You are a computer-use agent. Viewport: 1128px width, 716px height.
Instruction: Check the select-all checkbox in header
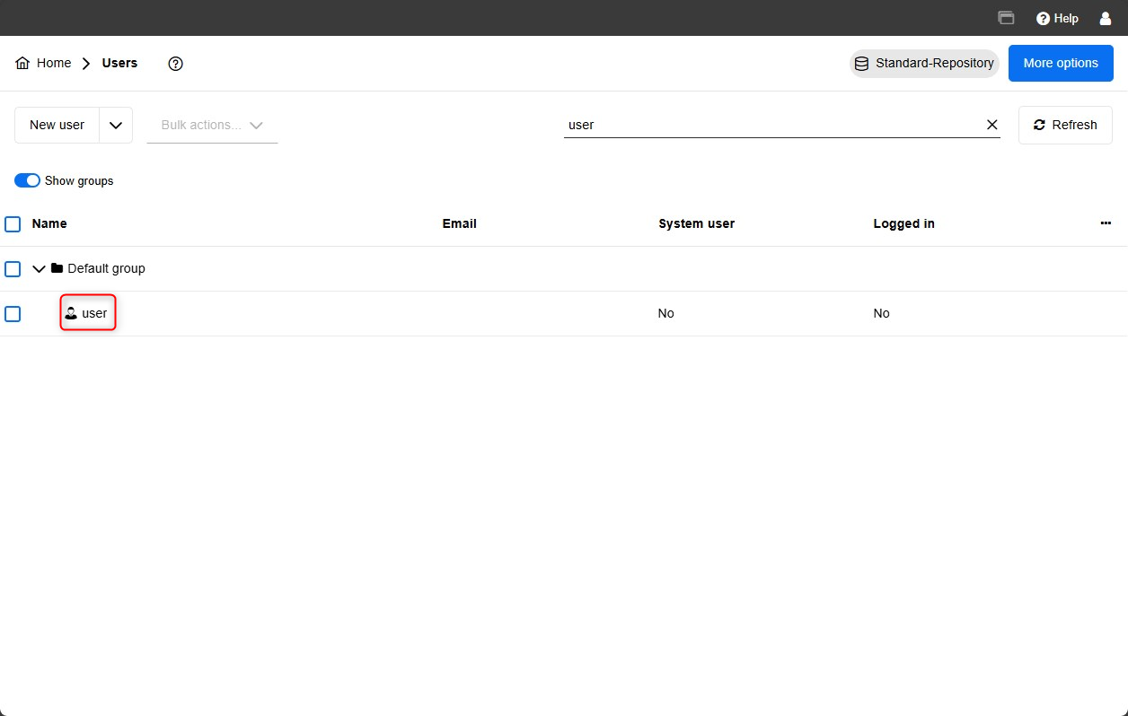13,224
